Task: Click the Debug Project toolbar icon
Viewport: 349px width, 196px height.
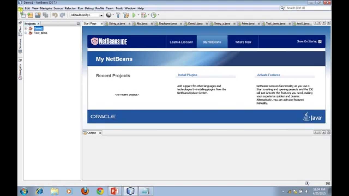Action: tap(143, 15)
